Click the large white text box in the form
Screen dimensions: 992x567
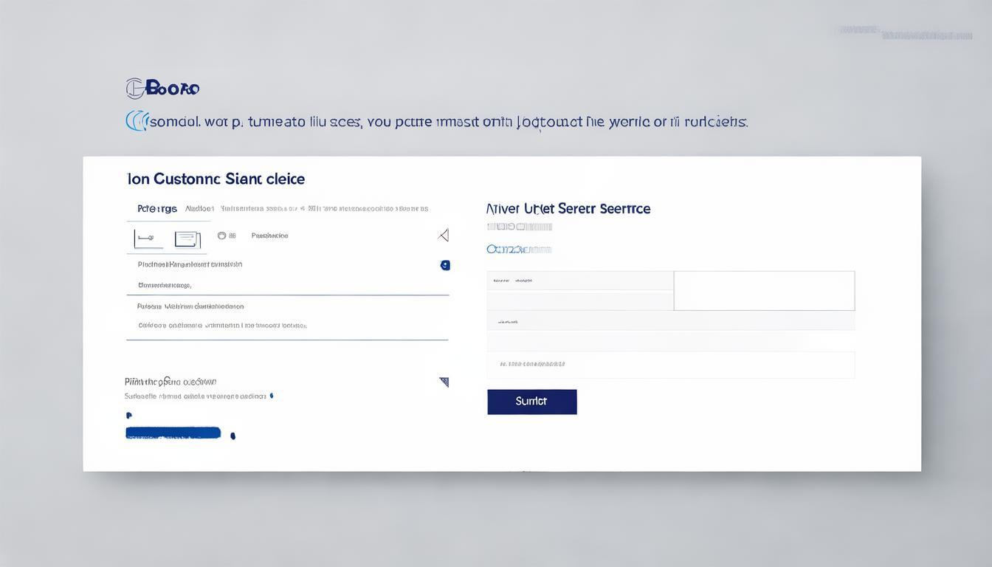tap(764, 290)
